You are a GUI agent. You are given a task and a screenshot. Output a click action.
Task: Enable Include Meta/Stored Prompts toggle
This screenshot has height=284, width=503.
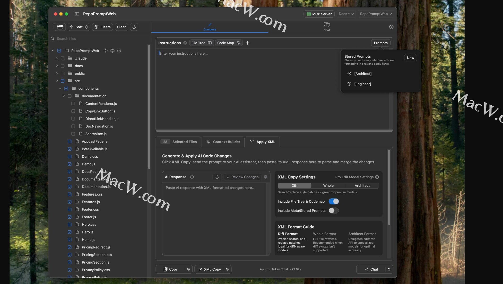pos(333,211)
